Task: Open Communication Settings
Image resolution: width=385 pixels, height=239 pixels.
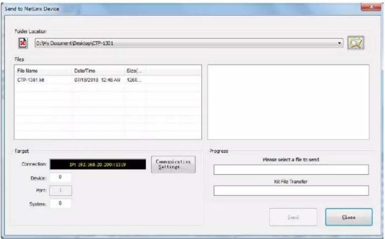Action: click(x=173, y=165)
